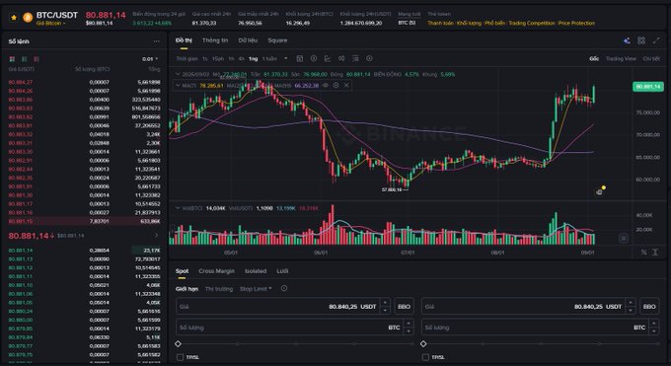This screenshot has width=671, height=366.
Task: Select the 15ph timeframe
Action: (217, 58)
